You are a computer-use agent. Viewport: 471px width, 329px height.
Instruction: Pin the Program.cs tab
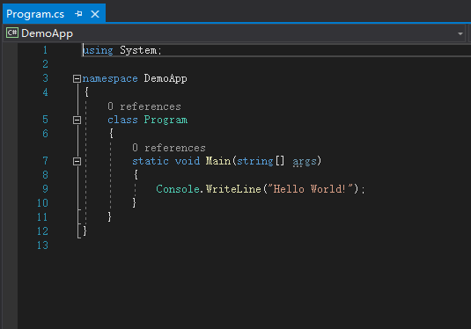78,14
